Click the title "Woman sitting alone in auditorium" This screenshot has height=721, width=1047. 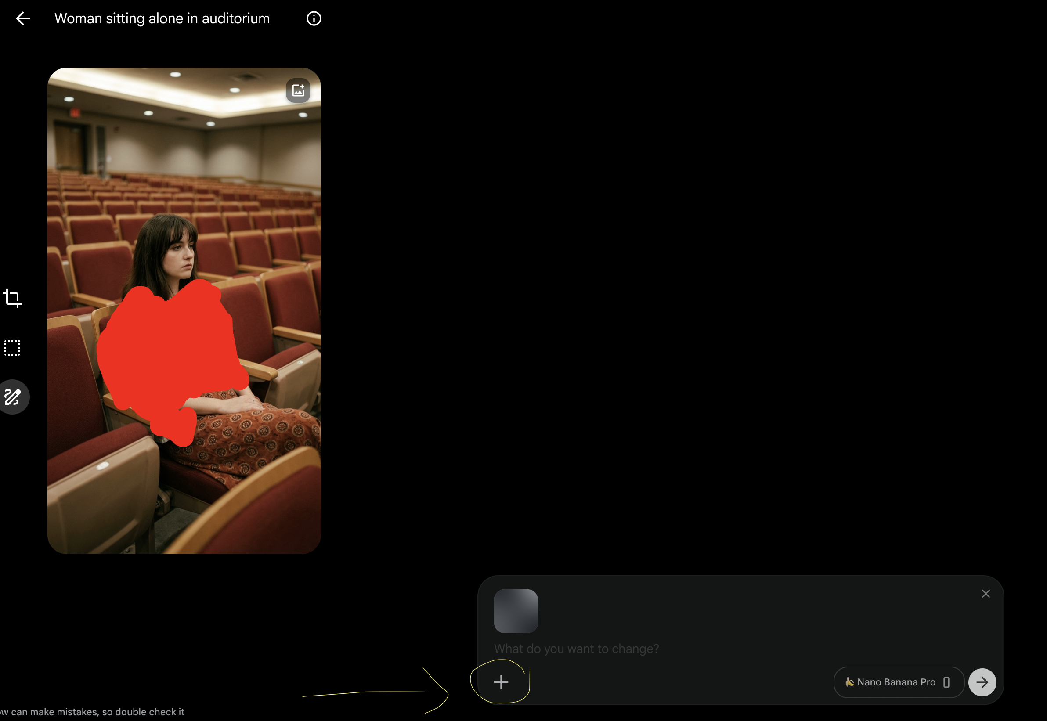pos(162,18)
